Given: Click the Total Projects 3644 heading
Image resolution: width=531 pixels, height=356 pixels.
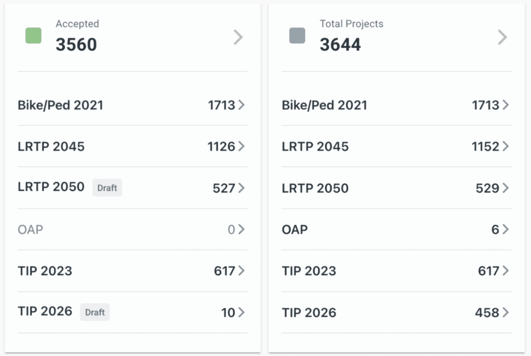Looking at the screenshot, I should coord(341,45).
